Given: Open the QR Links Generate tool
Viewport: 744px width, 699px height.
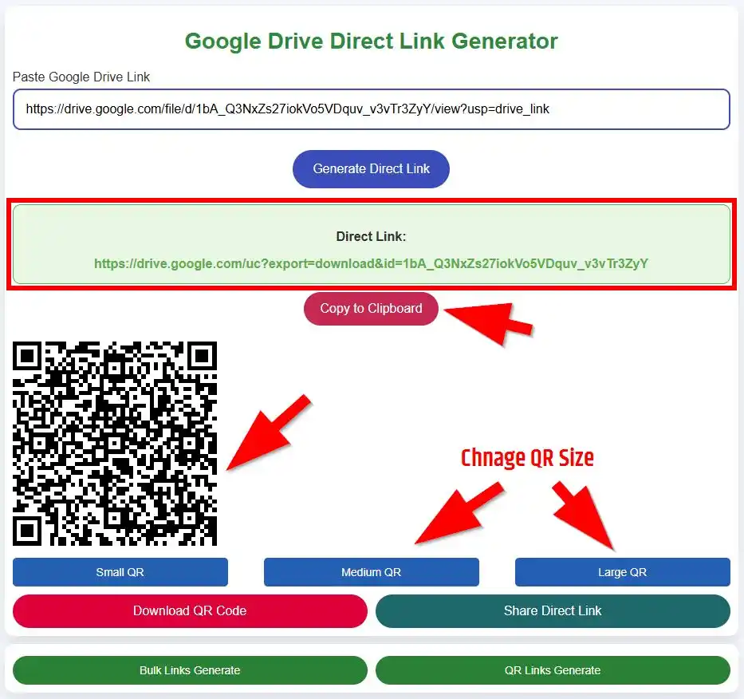Looking at the screenshot, I should click(552, 670).
